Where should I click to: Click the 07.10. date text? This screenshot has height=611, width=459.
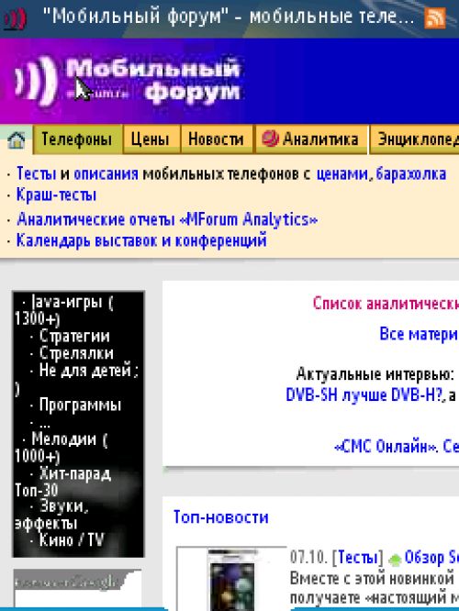[308, 558]
